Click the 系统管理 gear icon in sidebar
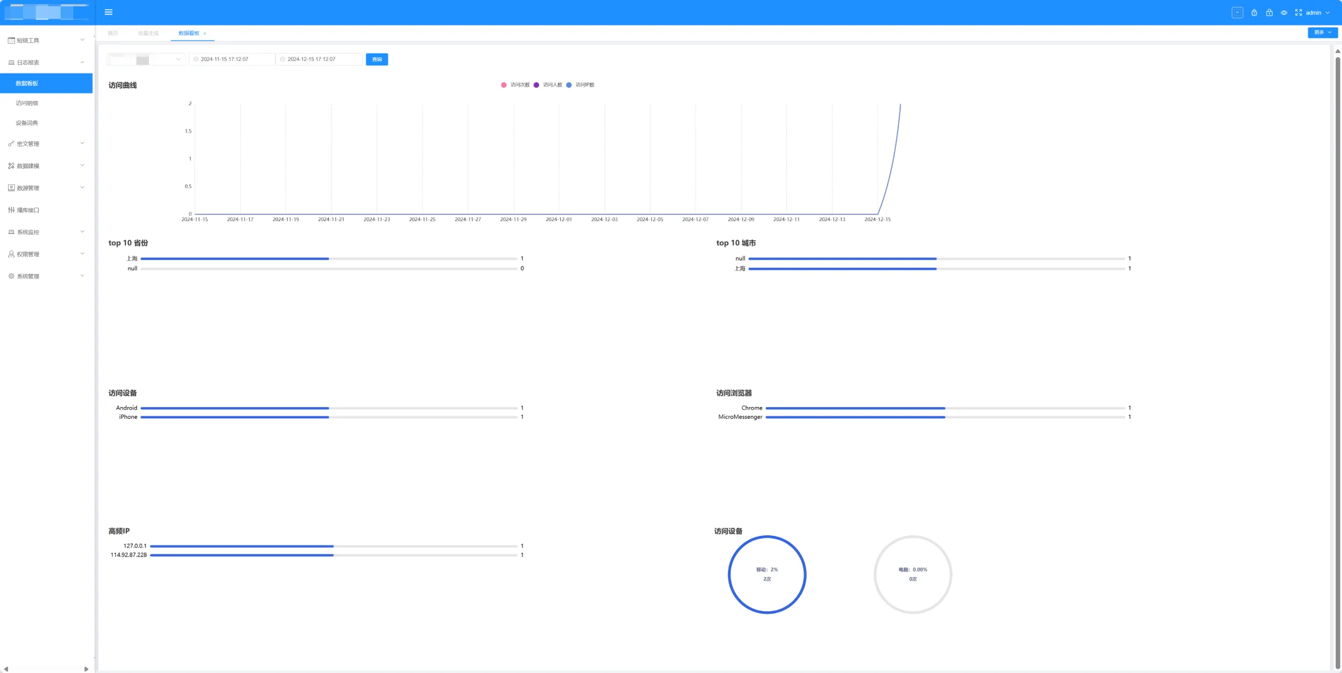The height and width of the screenshot is (673, 1342). [11, 276]
